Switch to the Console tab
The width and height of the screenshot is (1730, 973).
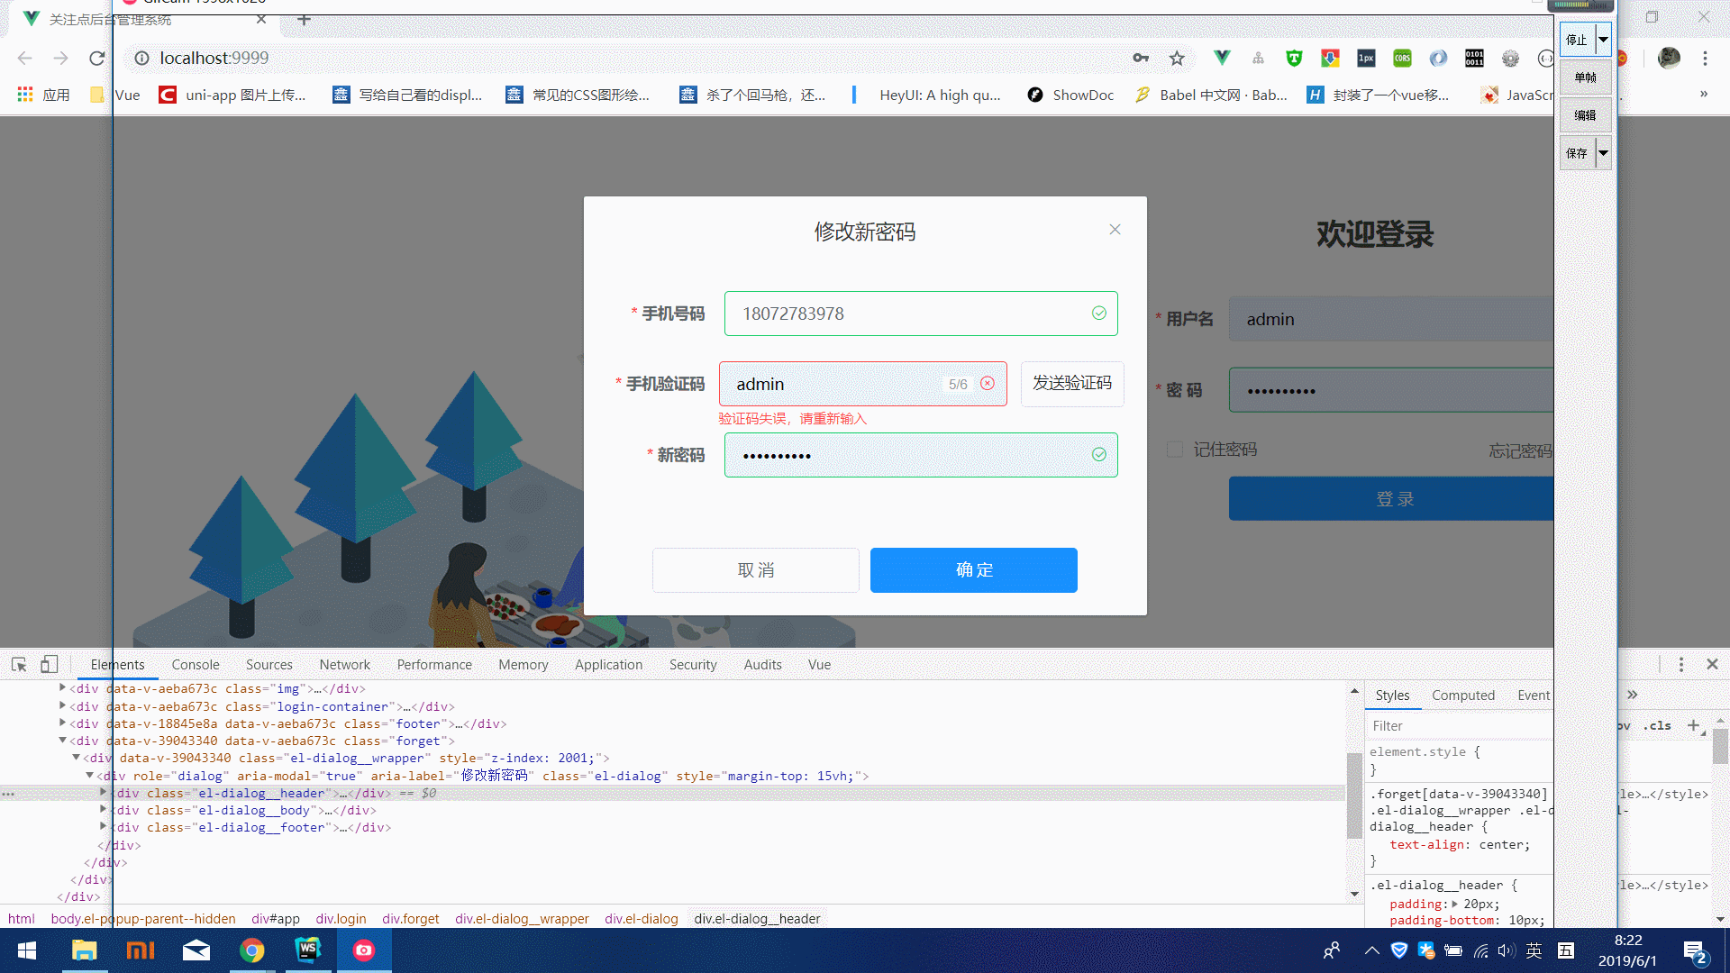(x=196, y=665)
